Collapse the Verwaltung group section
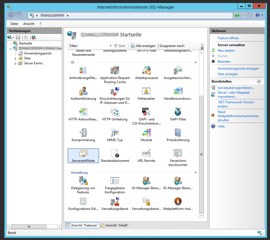 196,173
